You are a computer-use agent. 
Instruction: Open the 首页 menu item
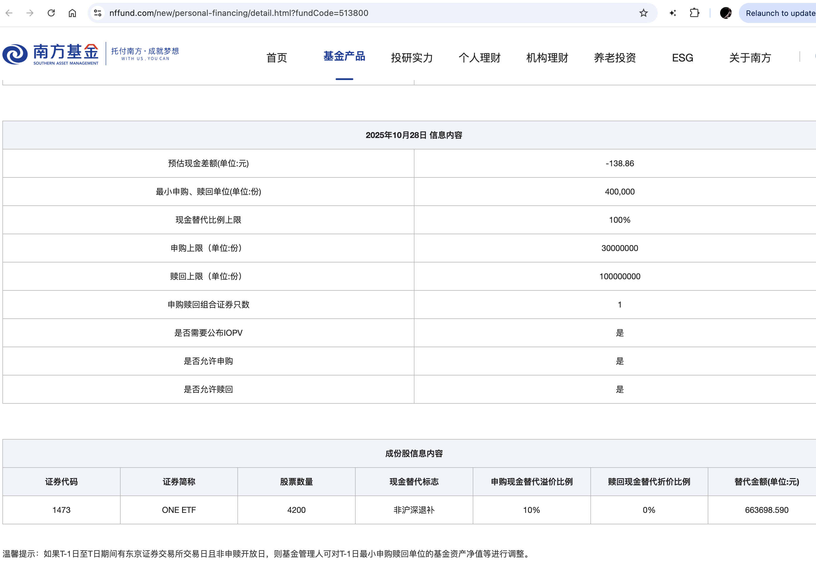[276, 57]
